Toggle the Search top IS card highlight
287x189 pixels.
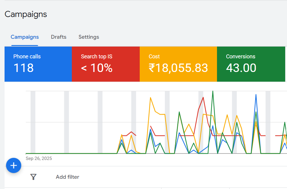105,64
